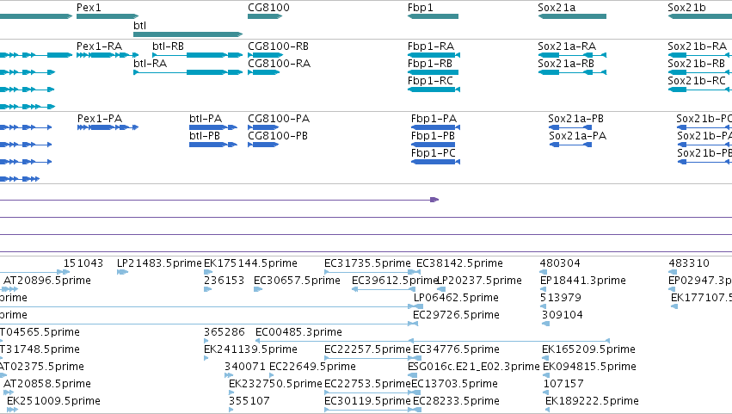The width and height of the screenshot is (732, 414).
Task: Select the Fbp1-PC protein label
Action: click(434, 153)
